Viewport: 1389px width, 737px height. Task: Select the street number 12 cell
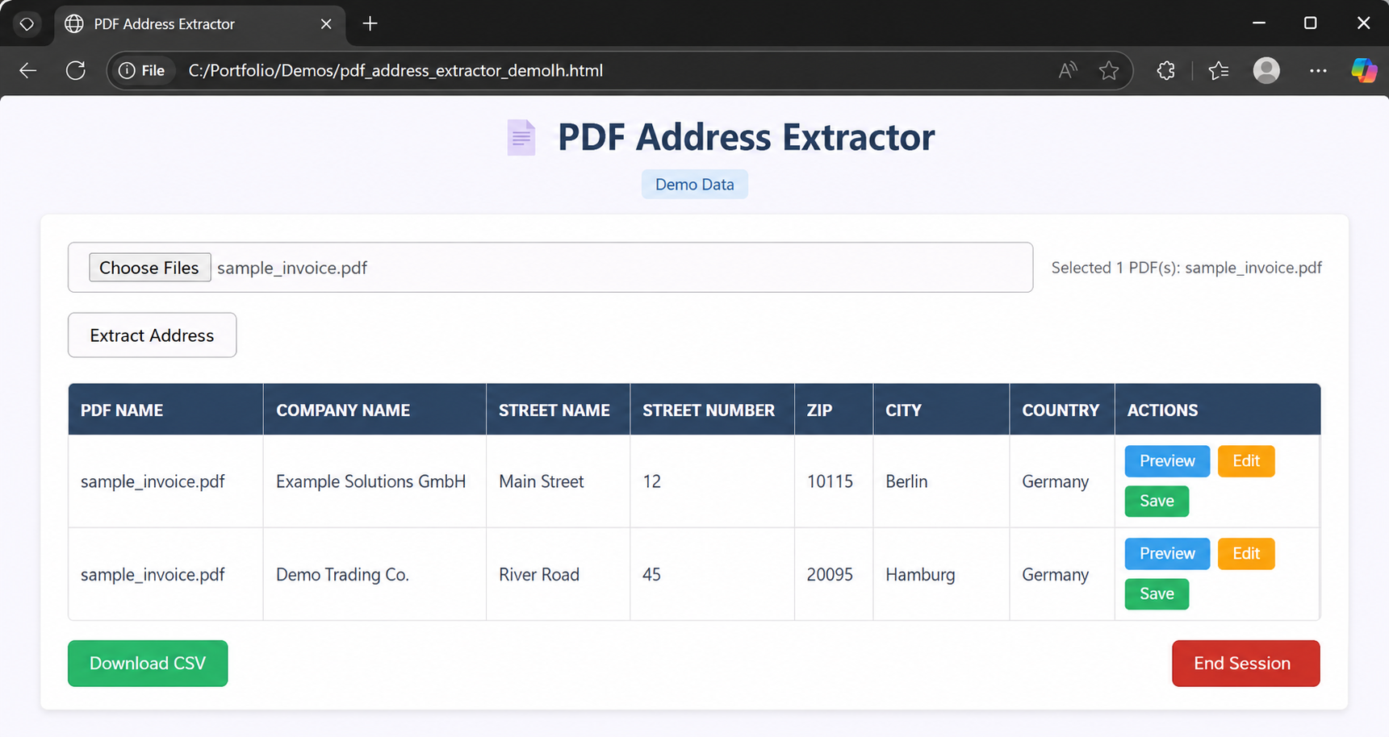click(712, 481)
